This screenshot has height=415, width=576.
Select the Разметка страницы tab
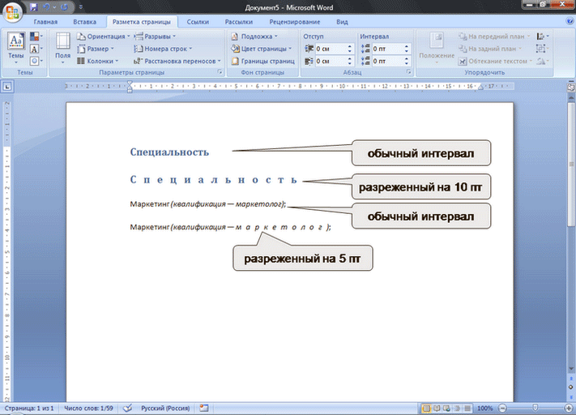coord(142,22)
